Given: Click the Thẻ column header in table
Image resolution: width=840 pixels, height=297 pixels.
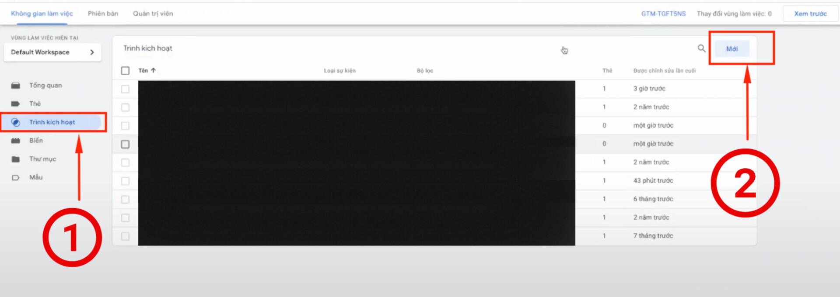Looking at the screenshot, I should coord(607,70).
